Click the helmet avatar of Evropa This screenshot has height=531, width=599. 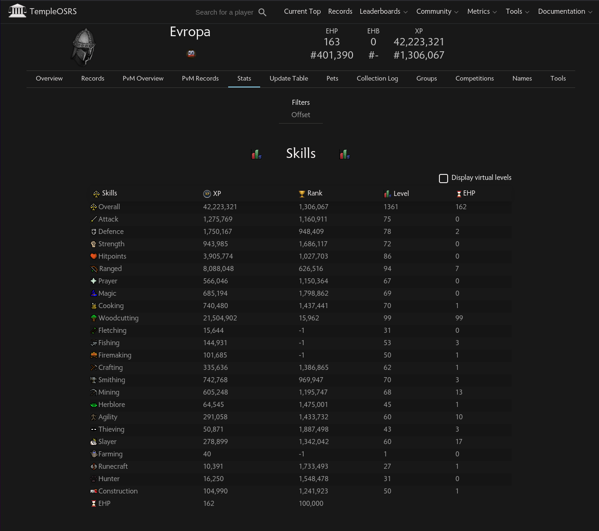click(83, 47)
